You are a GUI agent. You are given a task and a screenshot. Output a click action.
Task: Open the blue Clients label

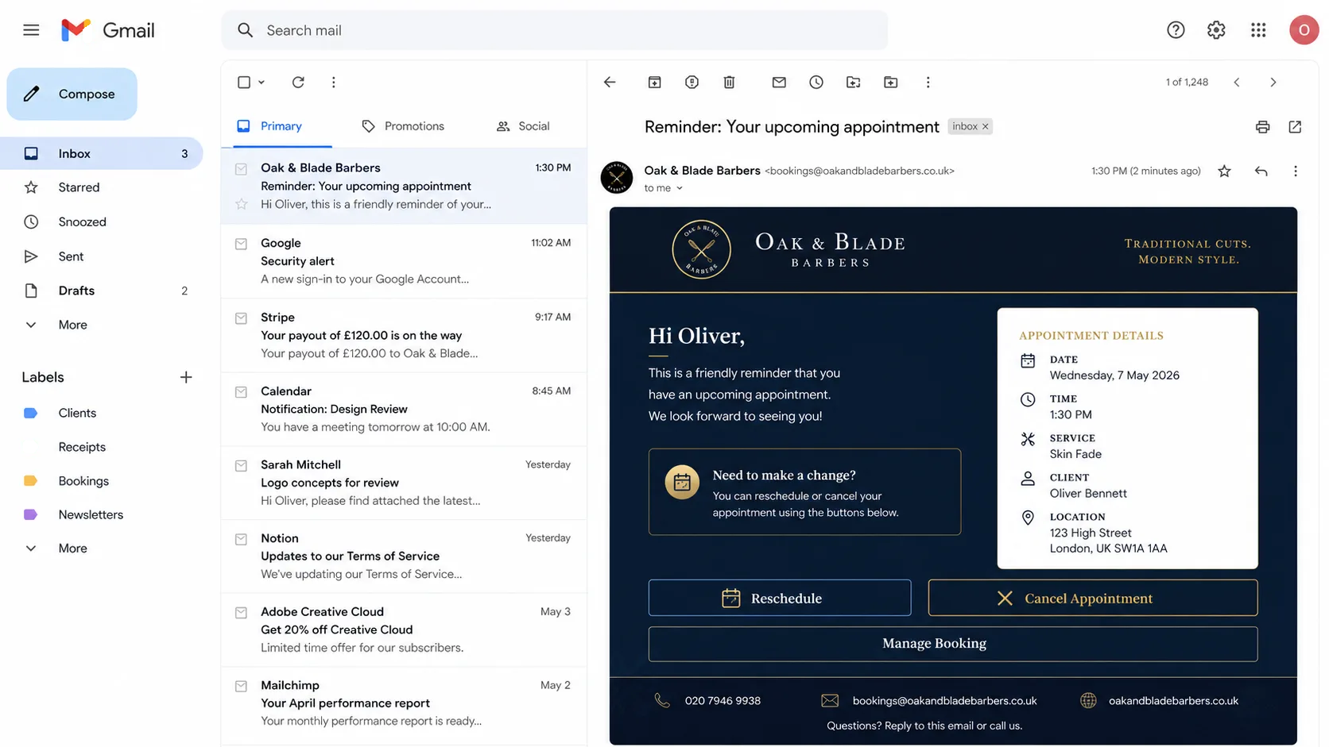77,413
